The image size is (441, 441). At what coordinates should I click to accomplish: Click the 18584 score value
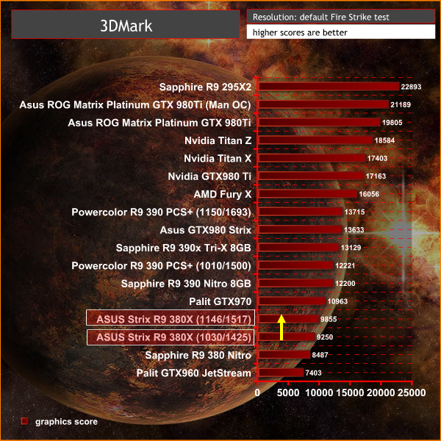[384, 140]
